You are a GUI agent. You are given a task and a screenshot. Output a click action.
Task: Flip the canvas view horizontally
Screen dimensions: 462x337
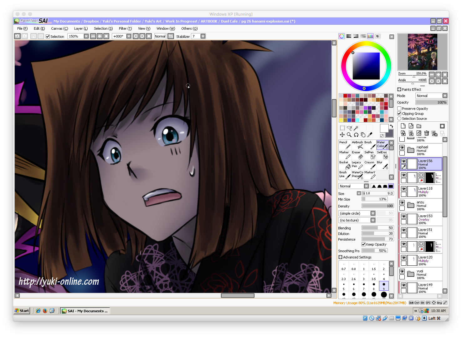[171, 36]
